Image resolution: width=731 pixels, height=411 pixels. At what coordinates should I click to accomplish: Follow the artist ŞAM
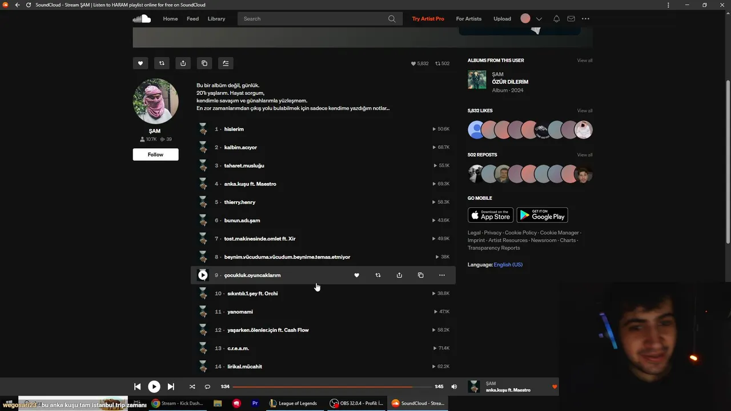point(155,155)
